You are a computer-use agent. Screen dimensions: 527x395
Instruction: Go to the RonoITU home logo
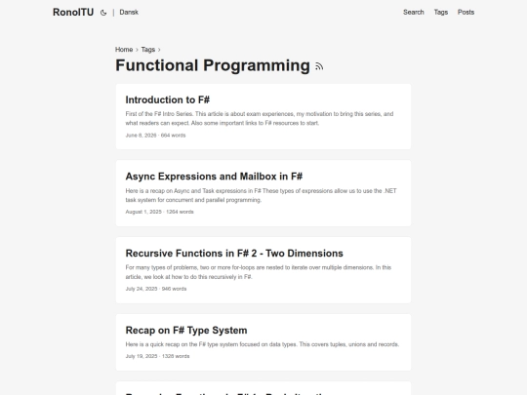pyautogui.click(x=73, y=12)
